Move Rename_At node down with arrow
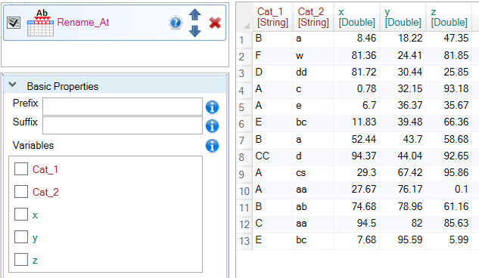Viewport: 479px width, 278px height. (195, 31)
